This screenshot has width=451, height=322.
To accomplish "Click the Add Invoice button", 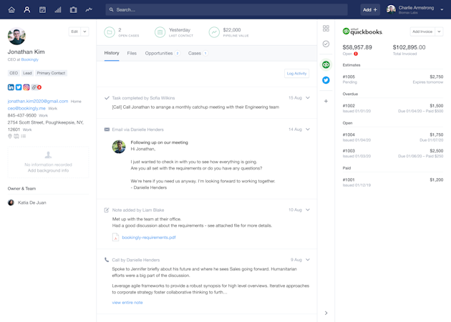I will pyautogui.click(x=422, y=31).
